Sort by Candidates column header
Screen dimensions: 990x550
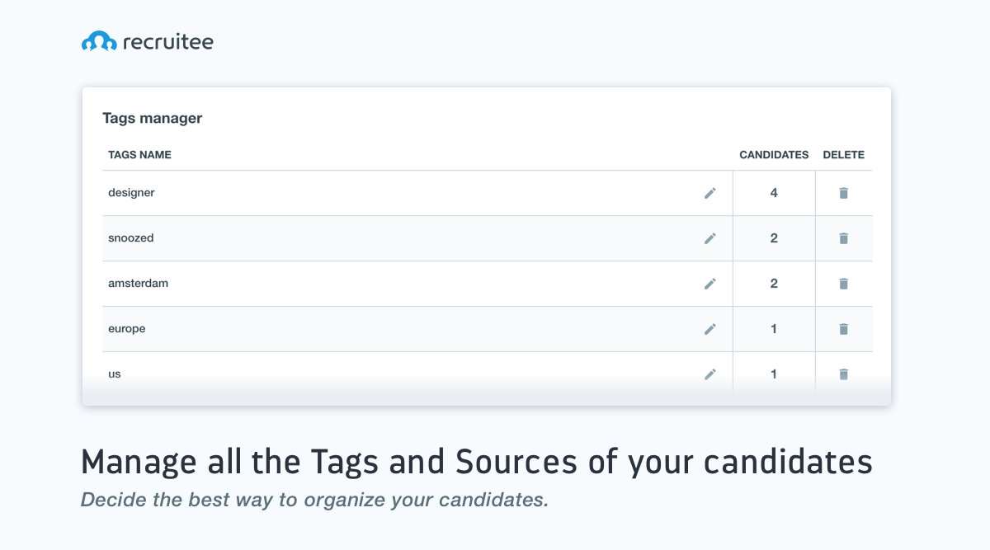click(x=774, y=155)
